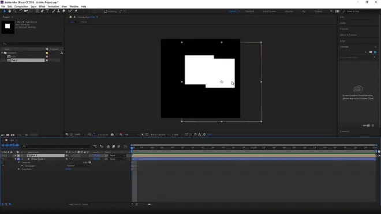Select the Brush tool
This screenshot has height=214, width=381.
click(54, 11)
